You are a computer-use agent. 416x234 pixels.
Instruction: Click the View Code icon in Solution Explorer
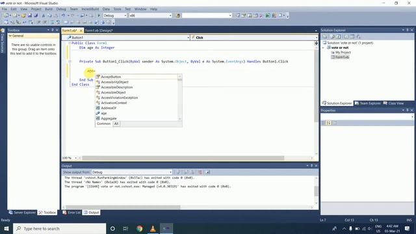[346, 36]
